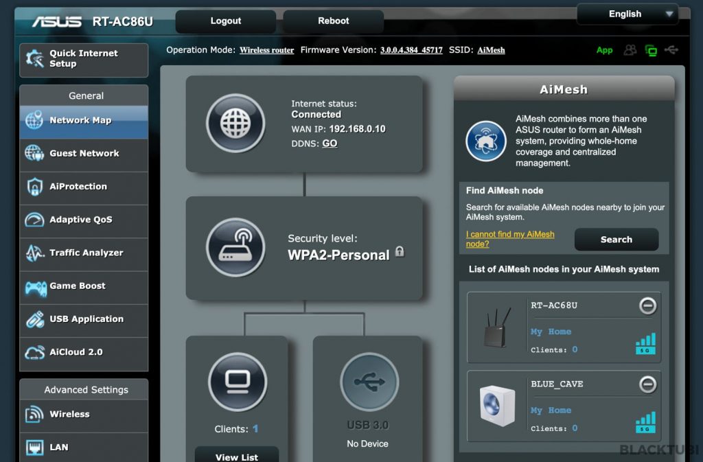Screen dimensions: 703x462
Task: Click Internet status Connected text
Action: (316, 114)
